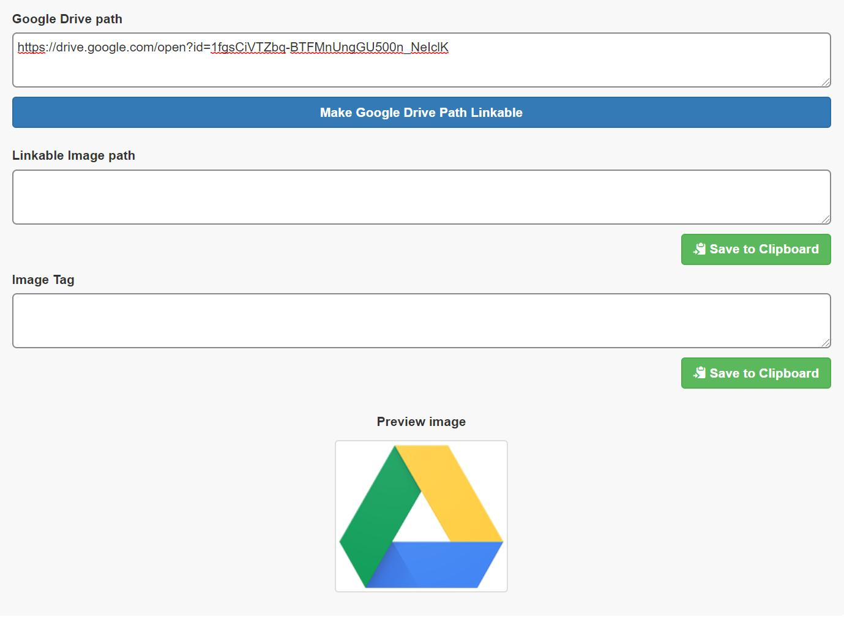Click the 'Linkable Image path' label
The height and width of the screenshot is (620, 844).
pos(73,155)
